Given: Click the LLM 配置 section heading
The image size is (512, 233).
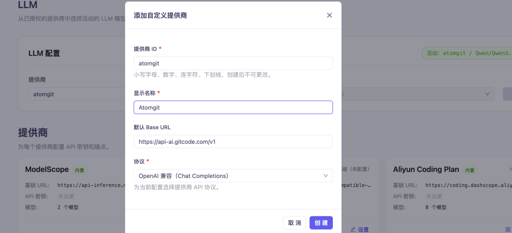Looking at the screenshot, I should coord(44,54).
